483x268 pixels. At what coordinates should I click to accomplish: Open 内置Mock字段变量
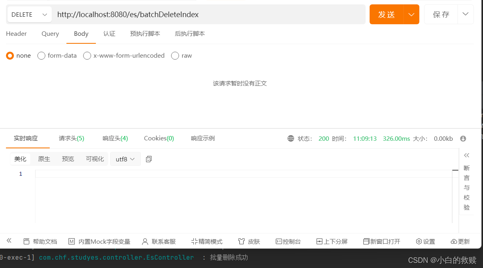99,241
